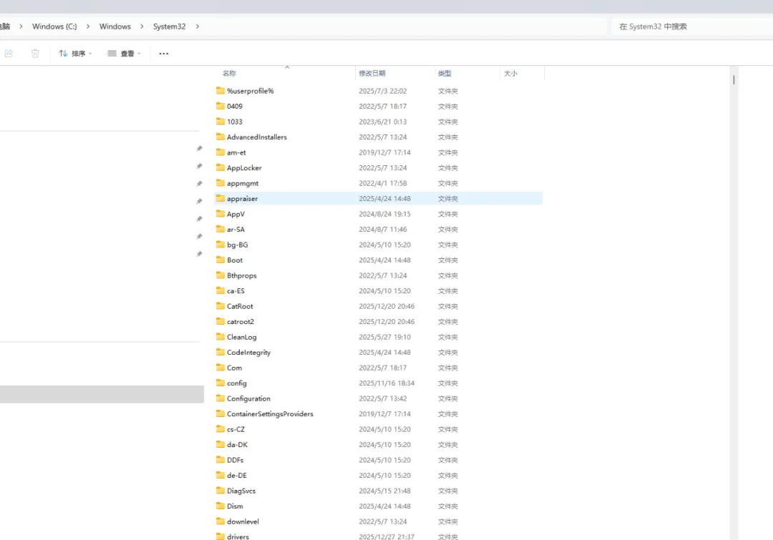
Task: Click the Windows breadcrumb segment
Action: [115, 26]
